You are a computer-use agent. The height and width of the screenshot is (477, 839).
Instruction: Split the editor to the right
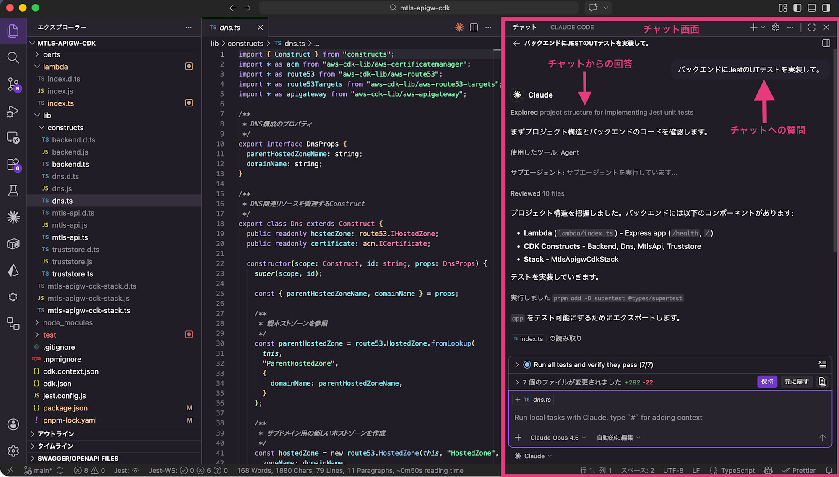point(474,27)
